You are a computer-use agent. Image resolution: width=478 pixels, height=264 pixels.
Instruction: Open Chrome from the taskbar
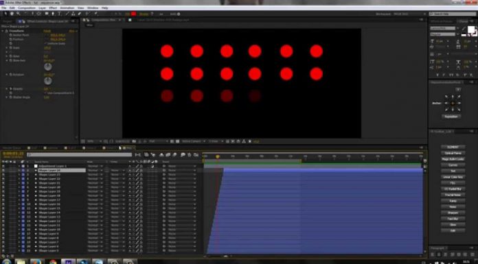coord(52,261)
